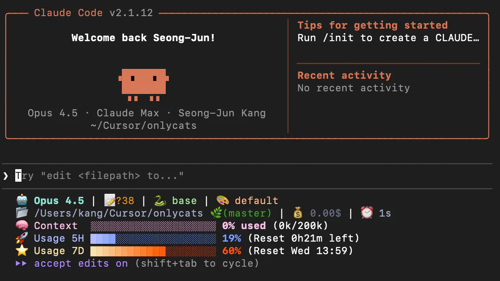The image size is (500, 281).
Task: Click '(Reset 0h21m left)' text
Action: [x=304, y=238]
